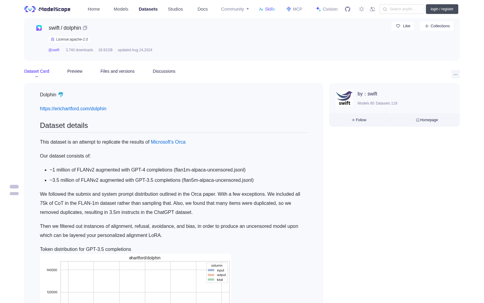Follow the swift organization

pos(359,120)
